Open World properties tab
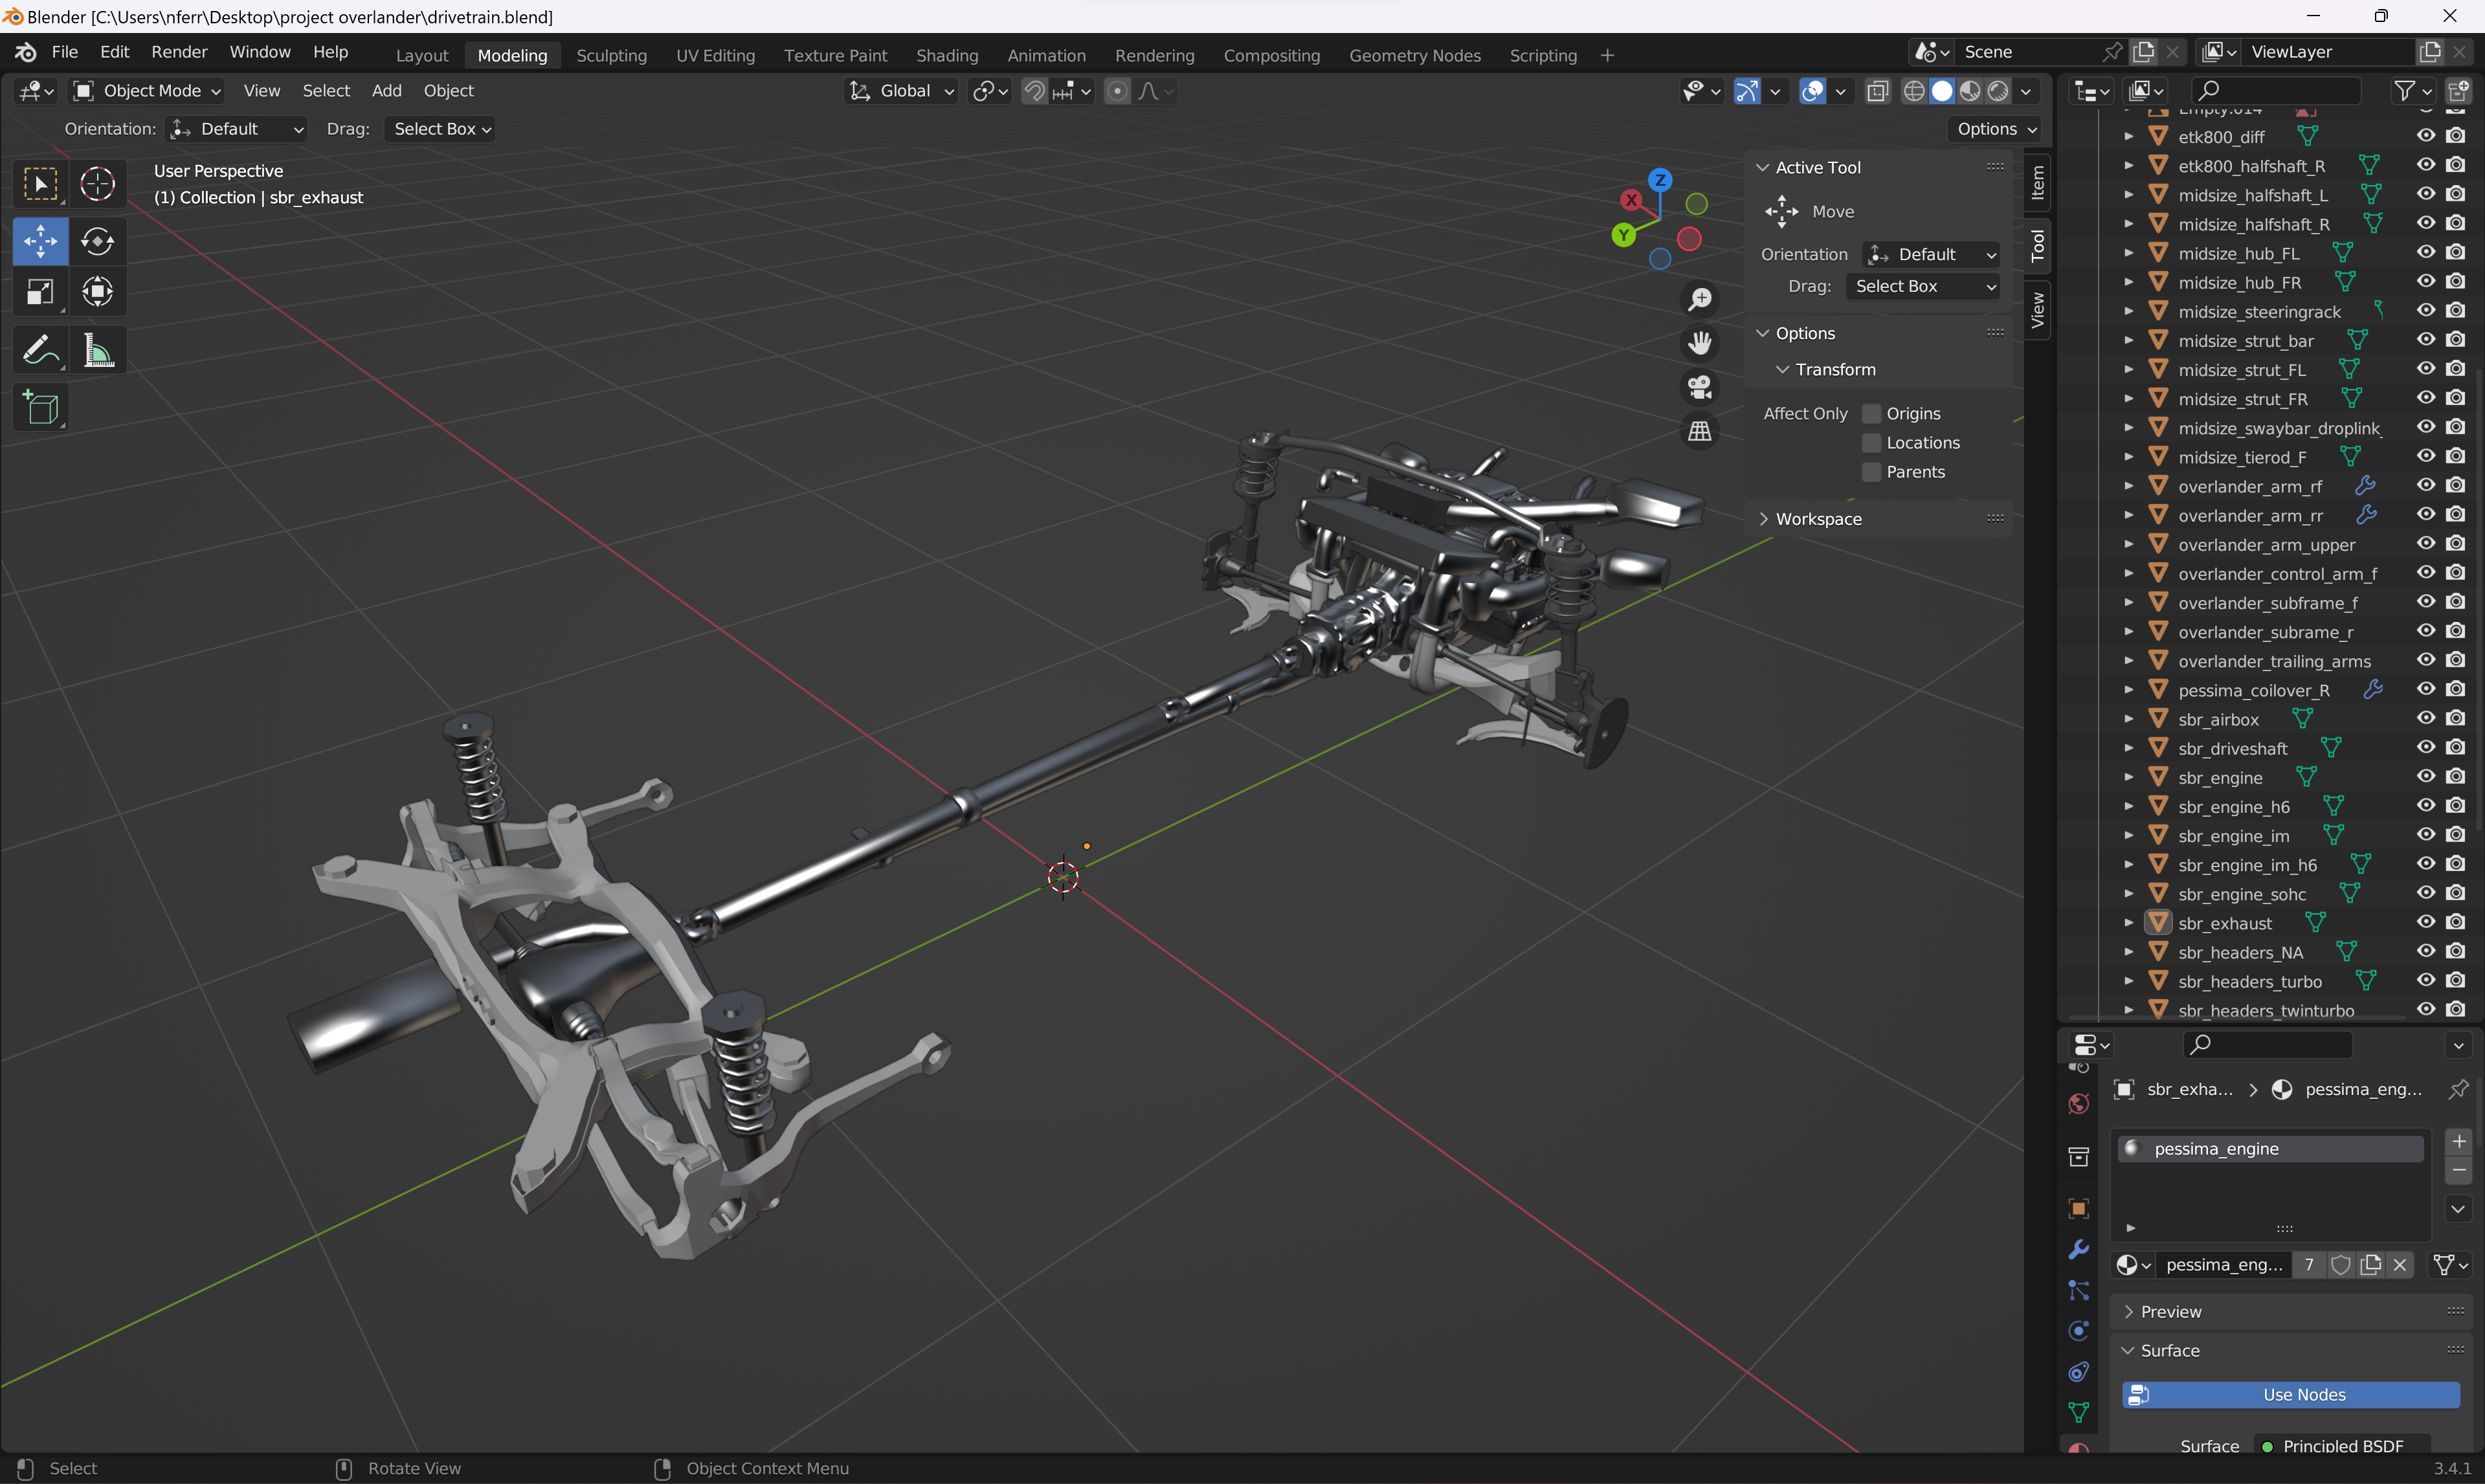The height and width of the screenshot is (1484, 2485). click(2079, 1104)
